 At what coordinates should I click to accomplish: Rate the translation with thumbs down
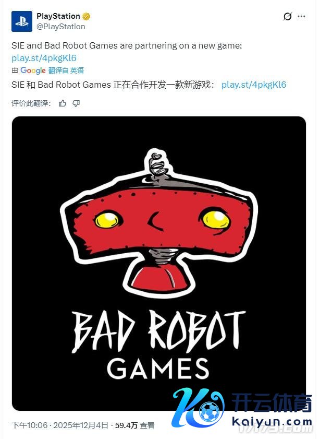(x=76, y=103)
